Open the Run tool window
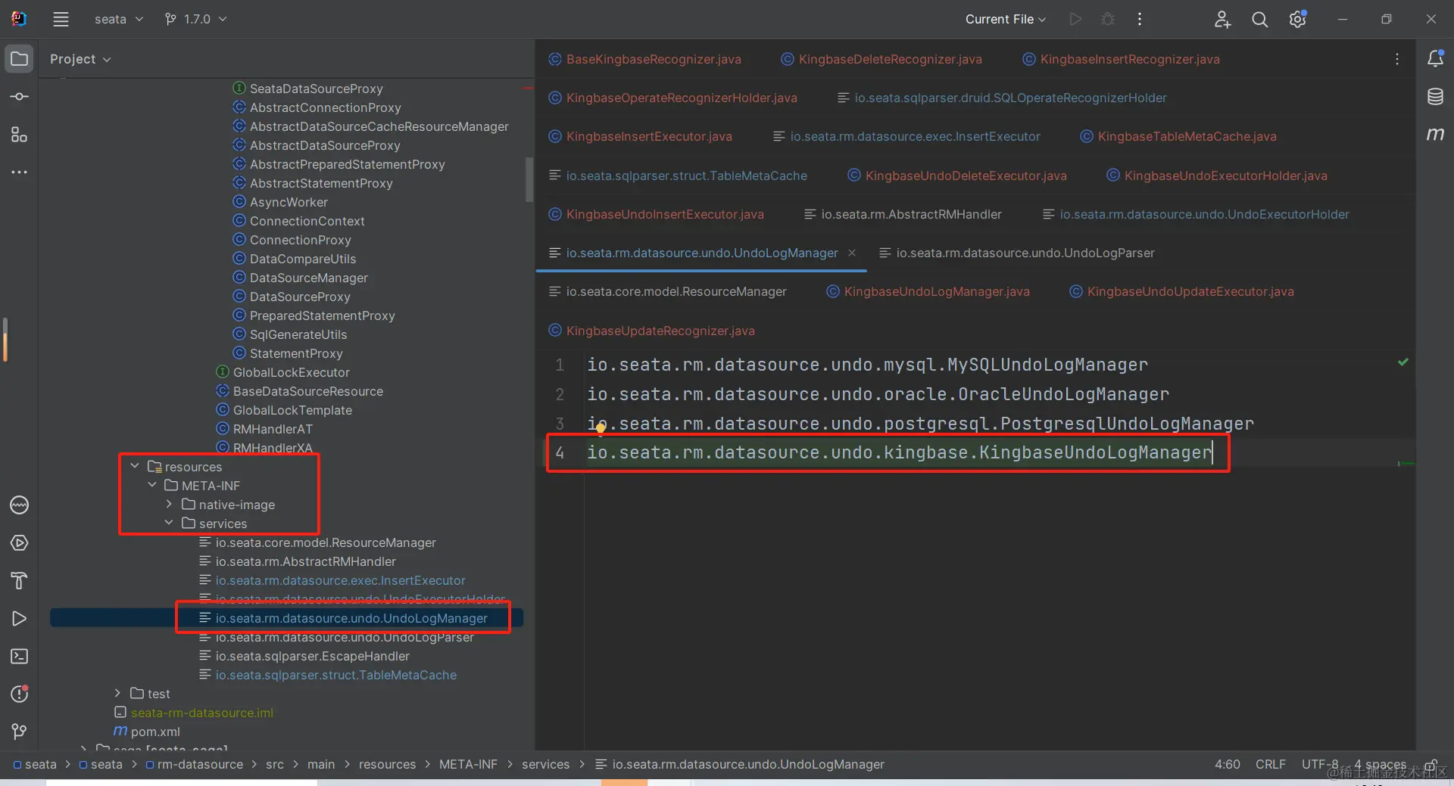This screenshot has width=1454, height=786. 20,619
